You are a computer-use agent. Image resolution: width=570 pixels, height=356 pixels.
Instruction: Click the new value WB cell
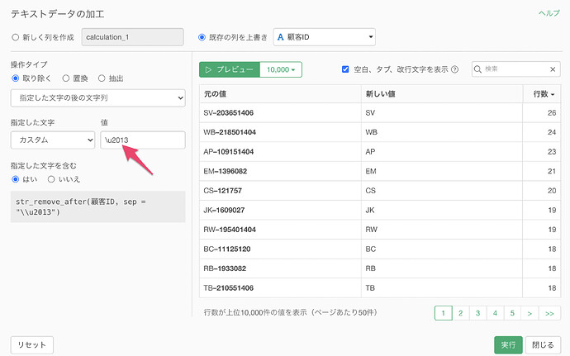point(442,132)
